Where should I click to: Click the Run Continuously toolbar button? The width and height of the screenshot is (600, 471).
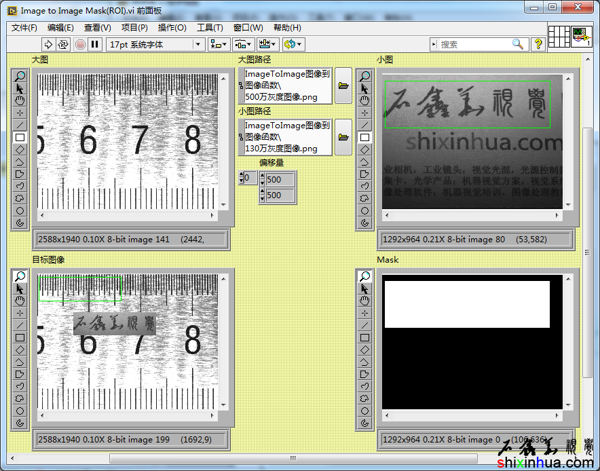(x=63, y=44)
